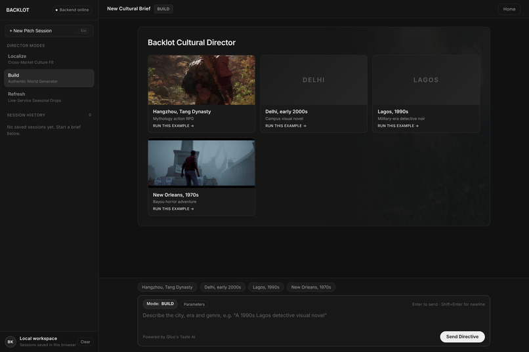
Task: Click the 'DIRECTOR MODES' section label
Action: click(x=26, y=45)
